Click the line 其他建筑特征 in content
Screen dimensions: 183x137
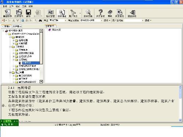19,114
